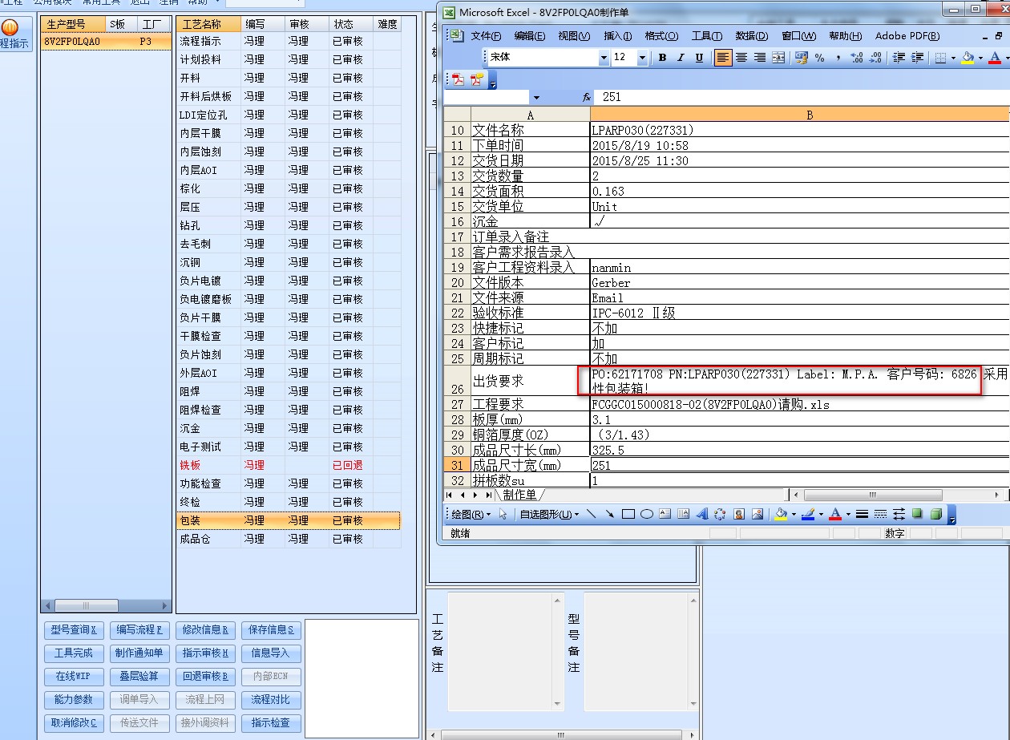This screenshot has width=1010, height=740.
Task: Click the first Adobe PDF convert icon
Action: (459, 79)
